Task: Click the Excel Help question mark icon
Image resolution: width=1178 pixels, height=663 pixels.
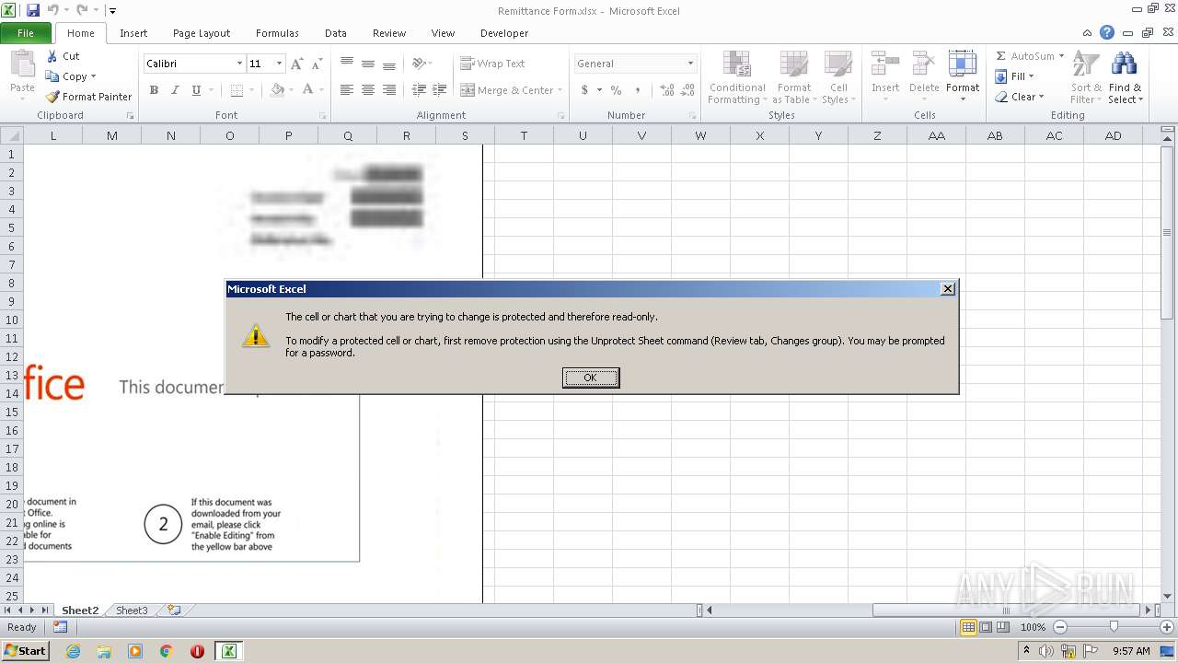Action: pyautogui.click(x=1107, y=32)
